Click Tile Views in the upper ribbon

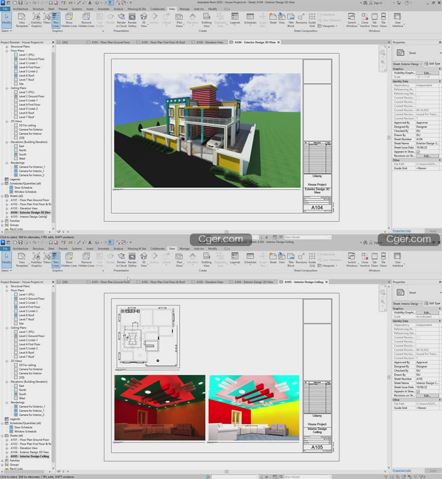383,20
